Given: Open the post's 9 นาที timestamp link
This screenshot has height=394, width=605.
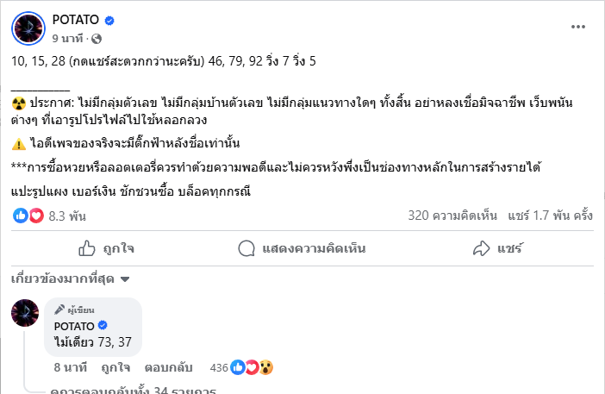Looking at the screenshot, I should pos(67,39).
